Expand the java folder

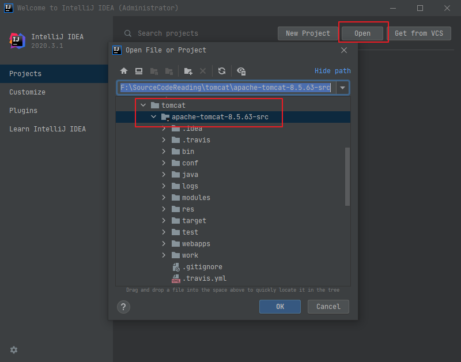pyautogui.click(x=164, y=175)
